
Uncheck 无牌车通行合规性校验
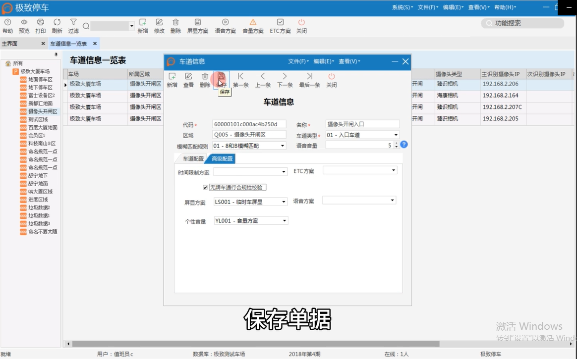coord(205,187)
